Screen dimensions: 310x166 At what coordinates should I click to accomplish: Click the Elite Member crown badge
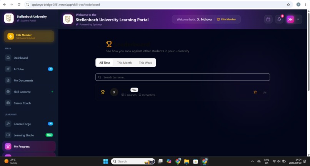pyautogui.click(x=227, y=19)
